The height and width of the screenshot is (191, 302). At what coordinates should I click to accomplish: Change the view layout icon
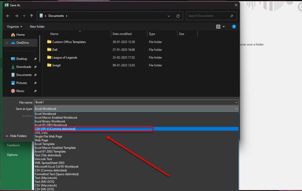(x=218, y=27)
